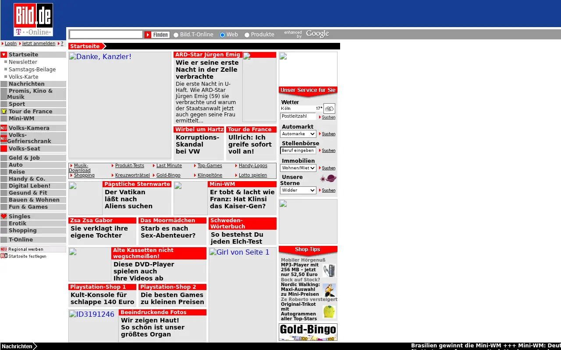The image size is (561, 350).
Task: Open the Lotto spielen quick link
Action: pos(253,175)
